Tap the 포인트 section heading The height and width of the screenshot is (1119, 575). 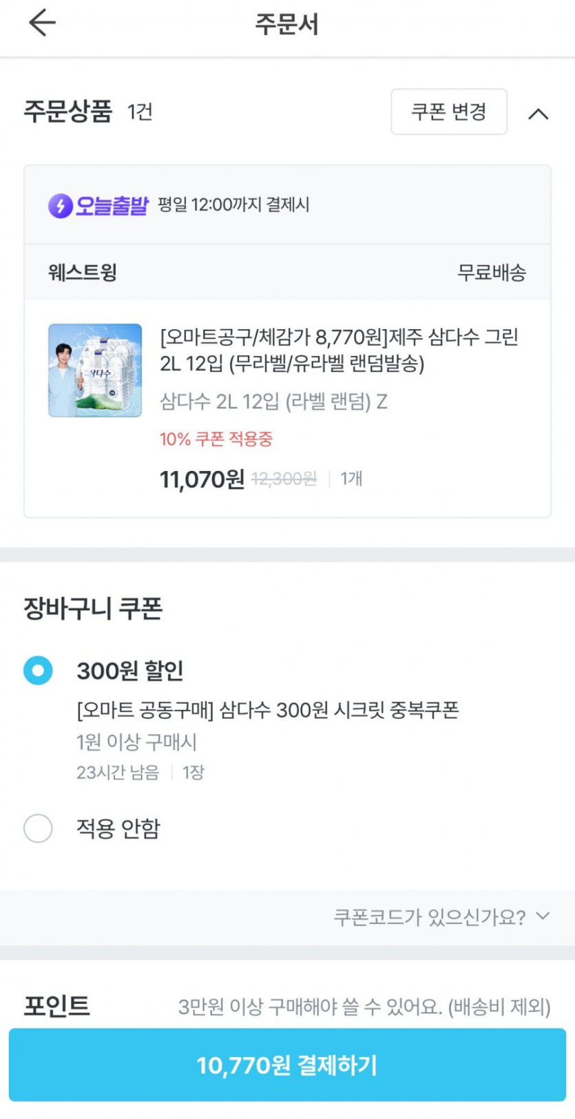click(x=57, y=1006)
